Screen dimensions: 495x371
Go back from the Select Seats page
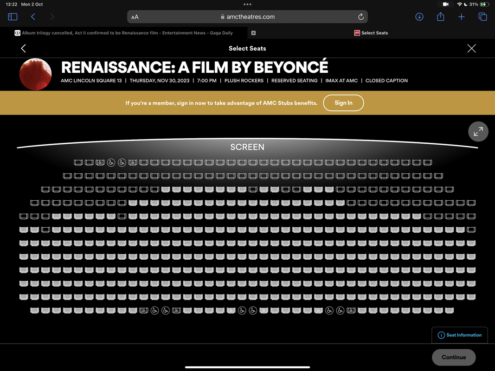pyautogui.click(x=23, y=48)
